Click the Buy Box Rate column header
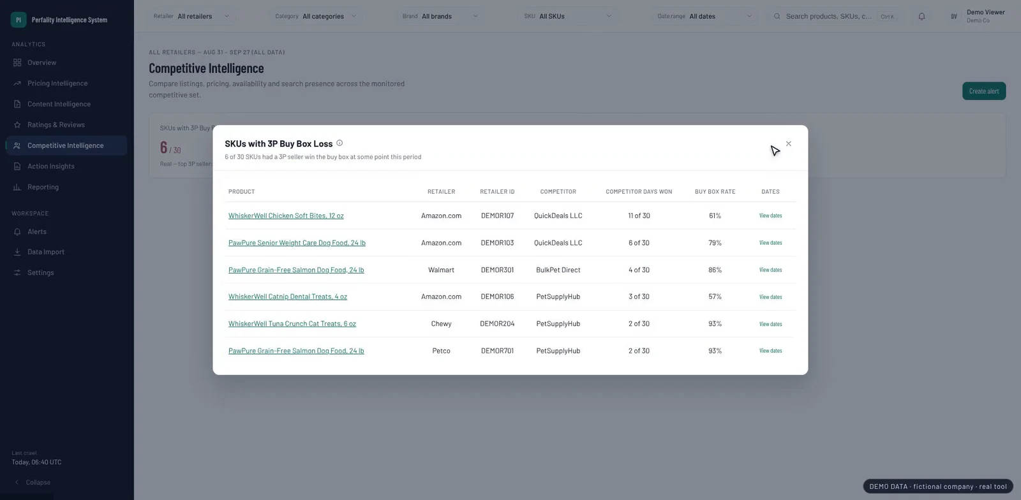1021x500 pixels. [715, 191]
